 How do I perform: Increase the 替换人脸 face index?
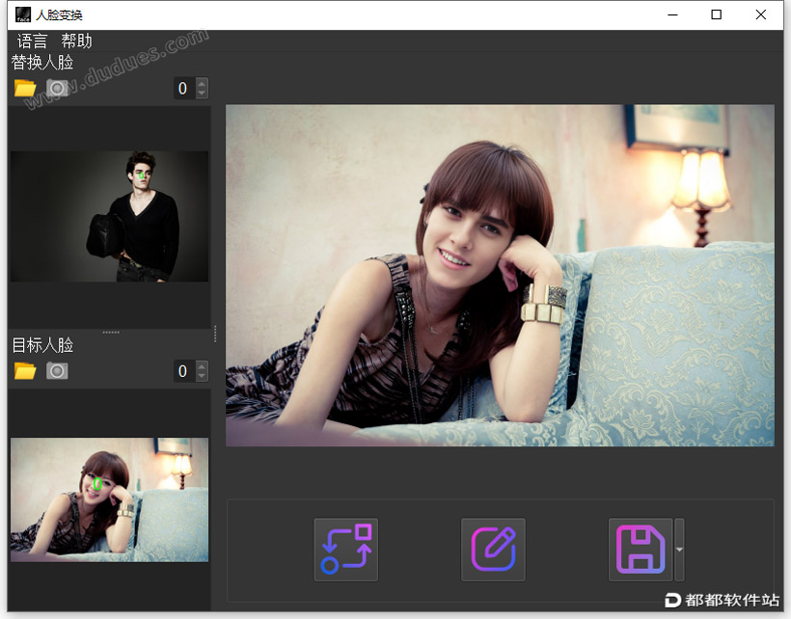pos(202,84)
